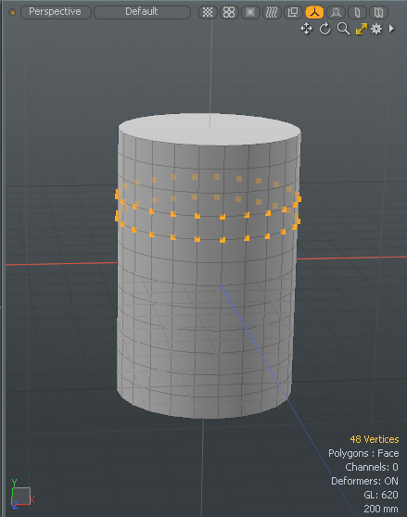The width and height of the screenshot is (407, 517).
Task: Click the checkerboard pattern viewport icon
Action: tap(208, 12)
